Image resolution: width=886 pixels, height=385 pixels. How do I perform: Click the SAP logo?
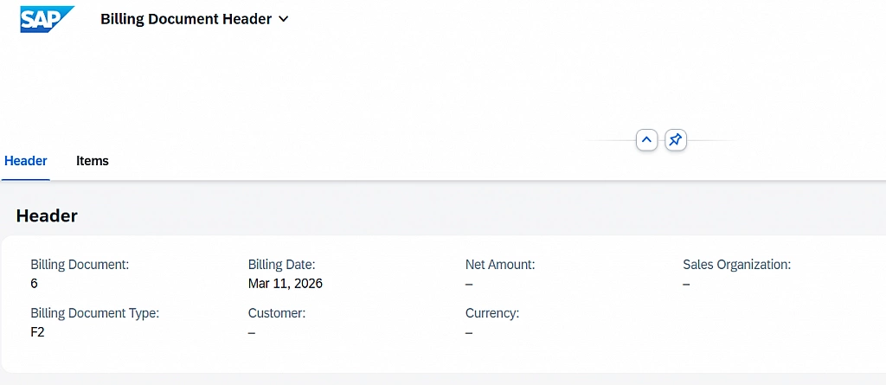[x=48, y=19]
